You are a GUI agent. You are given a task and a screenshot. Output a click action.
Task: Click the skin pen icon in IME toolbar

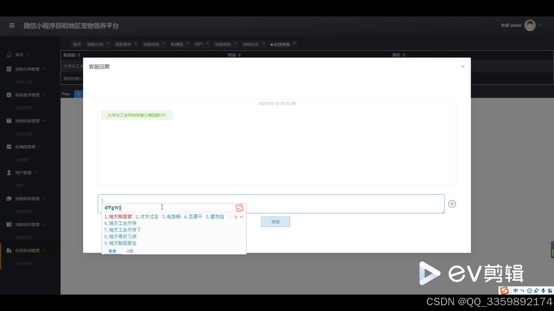tap(536, 291)
